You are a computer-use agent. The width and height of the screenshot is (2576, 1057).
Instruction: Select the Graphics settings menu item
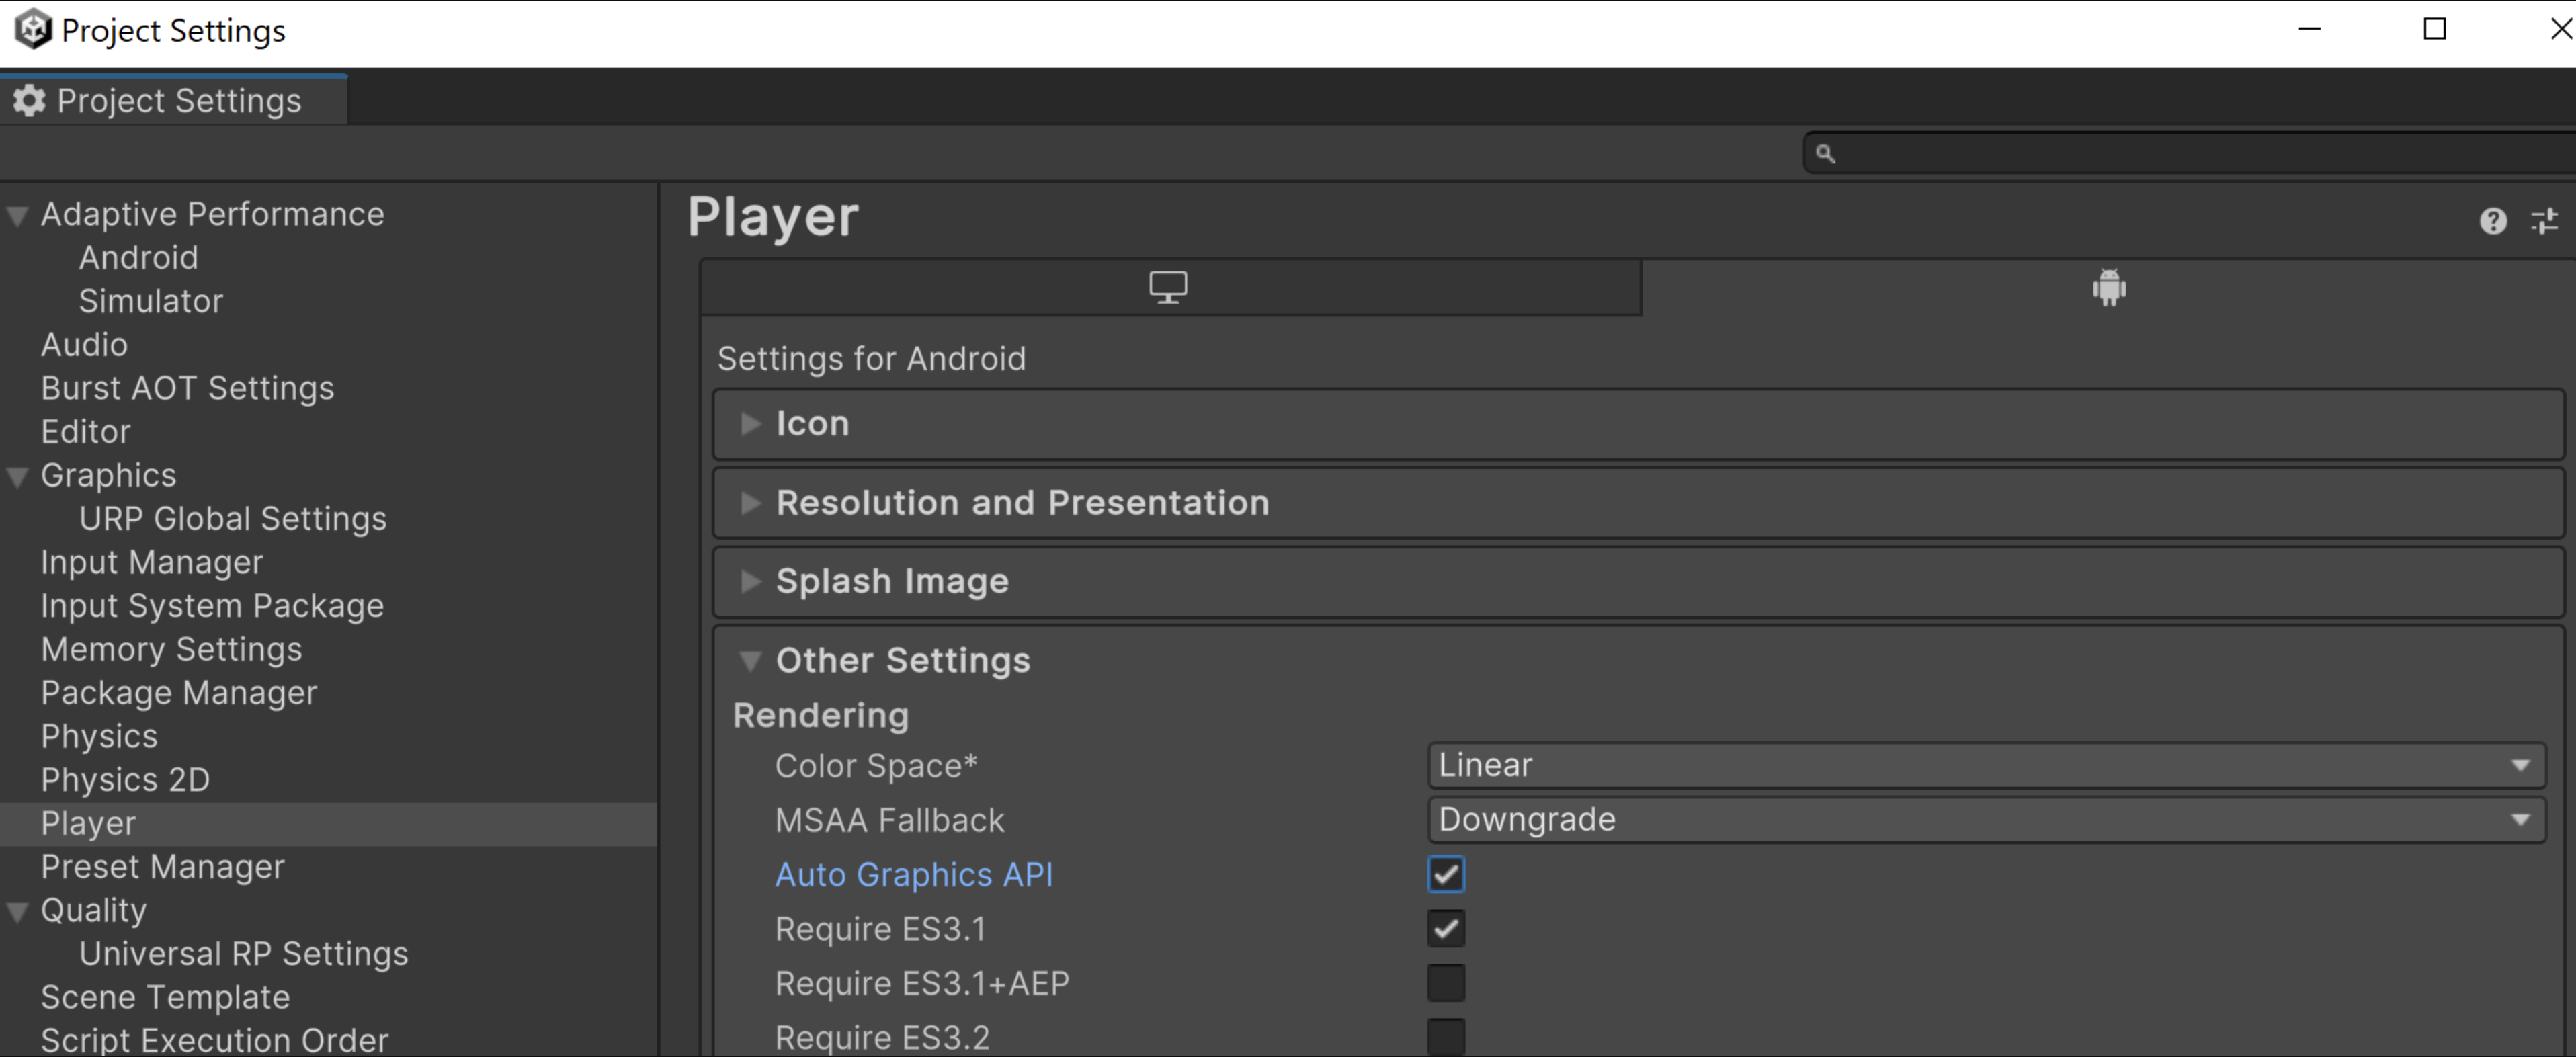pos(108,474)
